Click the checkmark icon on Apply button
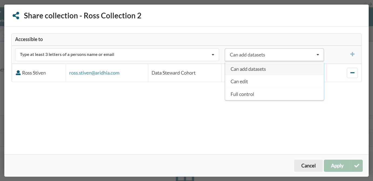Viewport: 373px width, 181px height. click(x=357, y=166)
